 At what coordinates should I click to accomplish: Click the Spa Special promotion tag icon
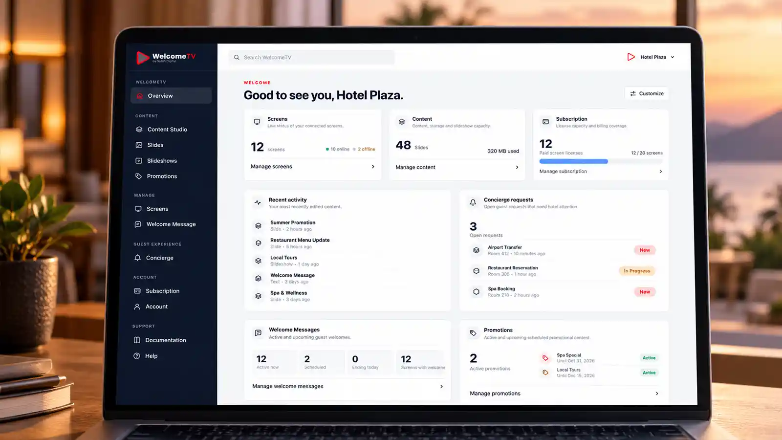click(545, 358)
